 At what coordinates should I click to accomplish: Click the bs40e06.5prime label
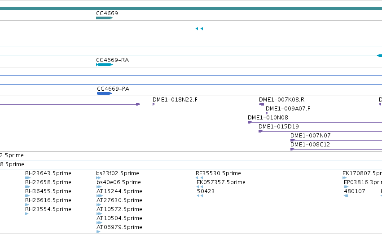tap(119, 182)
